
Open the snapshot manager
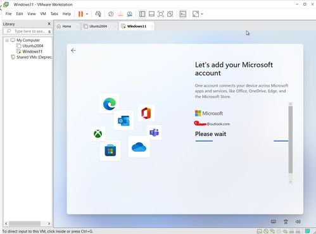[130, 14]
